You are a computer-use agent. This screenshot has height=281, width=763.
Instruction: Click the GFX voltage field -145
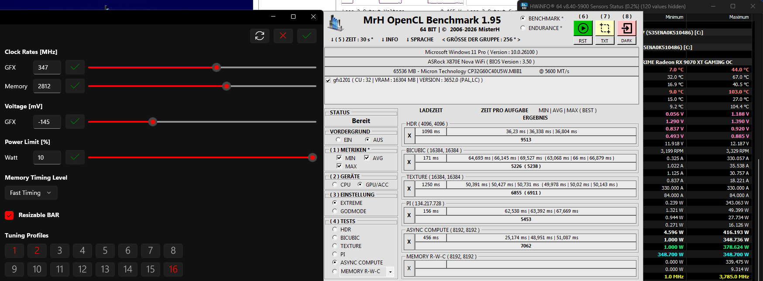pos(47,122)
